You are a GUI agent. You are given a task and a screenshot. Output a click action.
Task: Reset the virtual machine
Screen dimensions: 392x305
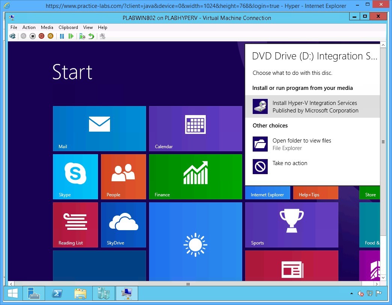point(71,36)
